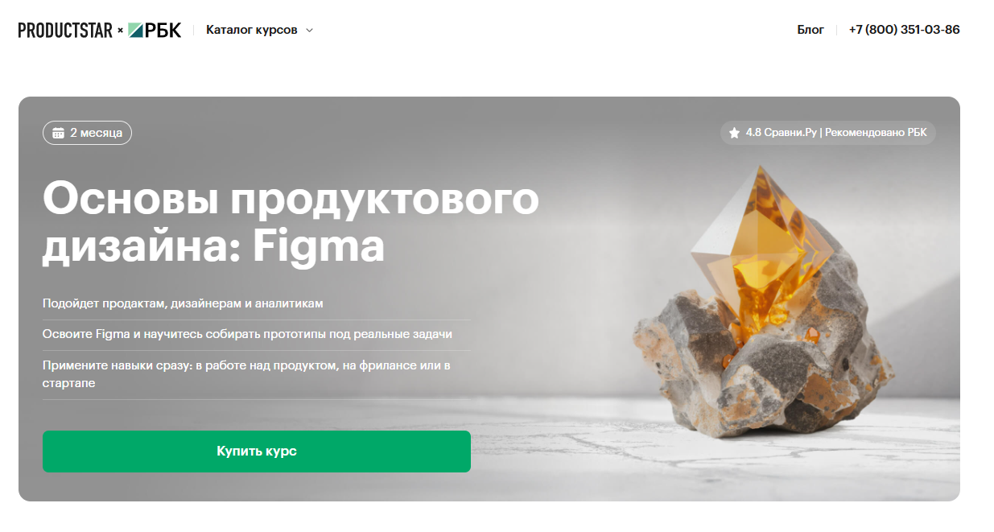Screen dimensions: 994x532
Task: Click the Освоите Figma и научитесь line
Action: pyautogui.click(x=247, y=334)
